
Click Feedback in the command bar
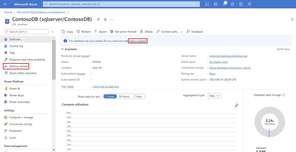coord(195,32)
